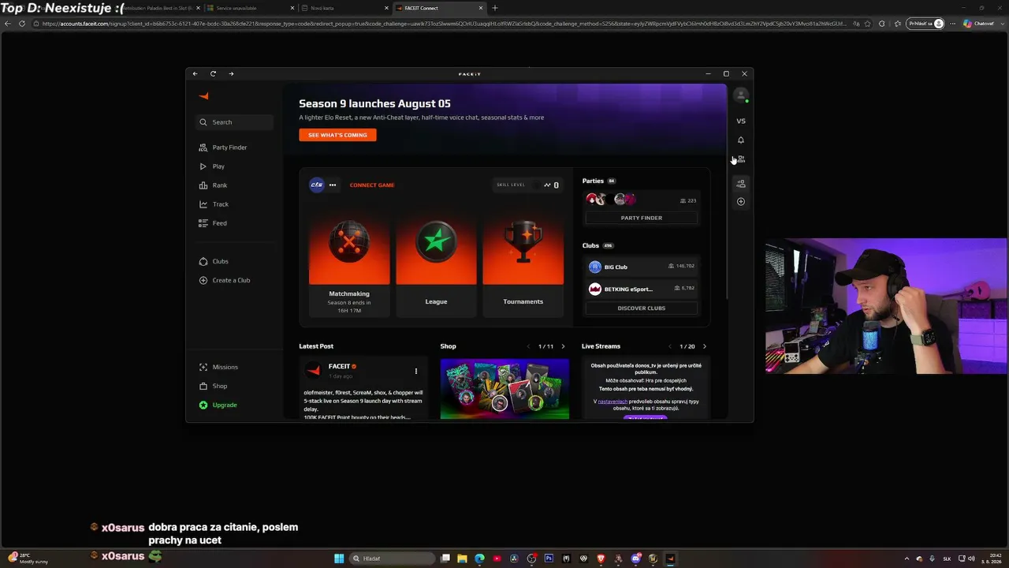Screen dimensions: 1009x568
Task: Open the friends icon below the bell
Action: (741, 159)
